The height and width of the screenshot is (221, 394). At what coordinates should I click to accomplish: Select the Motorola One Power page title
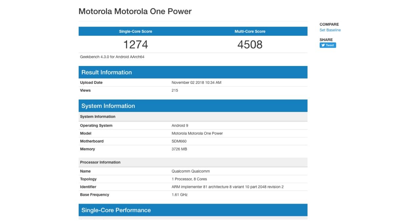pyautogui.click(x=135, y=11)
